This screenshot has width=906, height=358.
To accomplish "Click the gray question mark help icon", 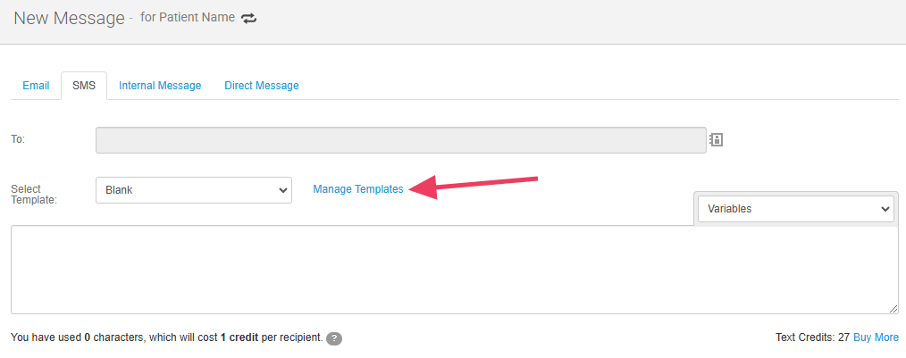I will click(334, 338).
